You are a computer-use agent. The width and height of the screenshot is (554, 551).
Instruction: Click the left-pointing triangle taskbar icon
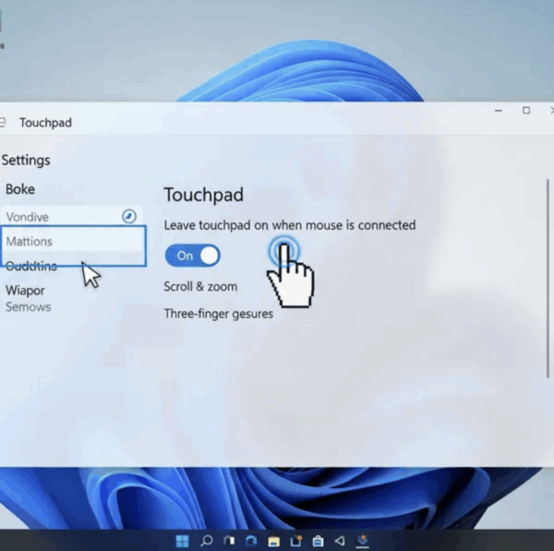point(340,541)
